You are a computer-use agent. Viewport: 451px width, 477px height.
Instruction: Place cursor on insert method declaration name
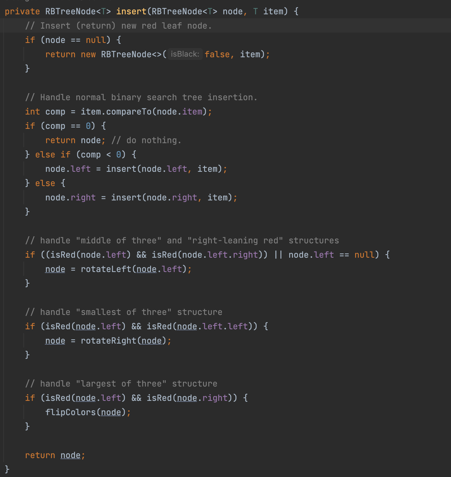pos(131,11)
